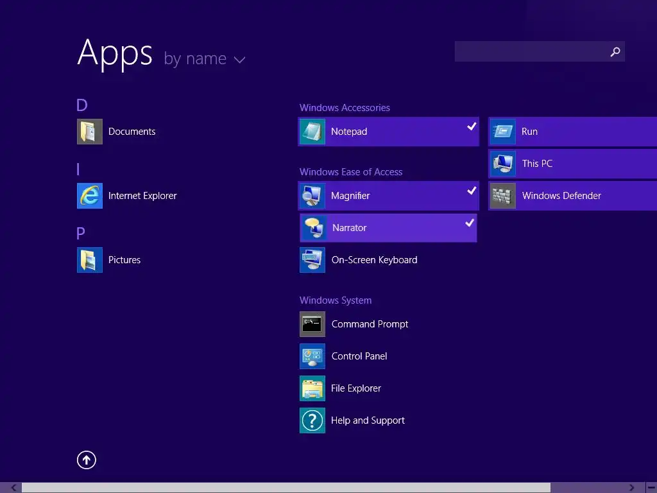Click the sort chevron arrow
Viewport: 657px width, 493px height.
tap(240, 60)
